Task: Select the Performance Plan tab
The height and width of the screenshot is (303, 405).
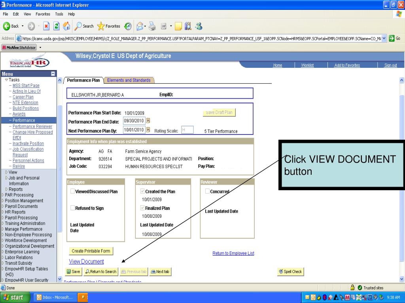Action: pos(83,80)
